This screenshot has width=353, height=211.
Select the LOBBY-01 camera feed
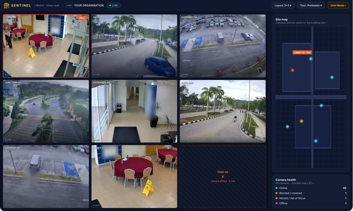tap(46, 46)
